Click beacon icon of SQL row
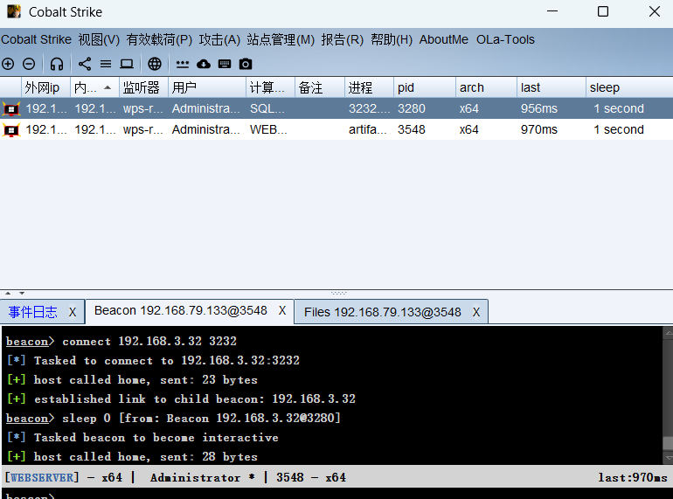 pos(11,109)
